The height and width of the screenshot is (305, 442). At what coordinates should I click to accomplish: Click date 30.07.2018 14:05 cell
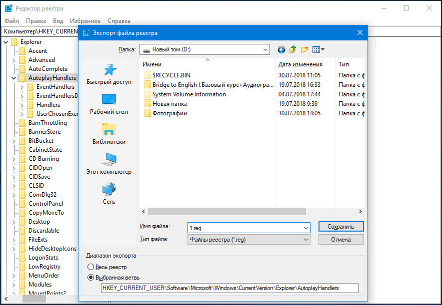tap(299, 113)
